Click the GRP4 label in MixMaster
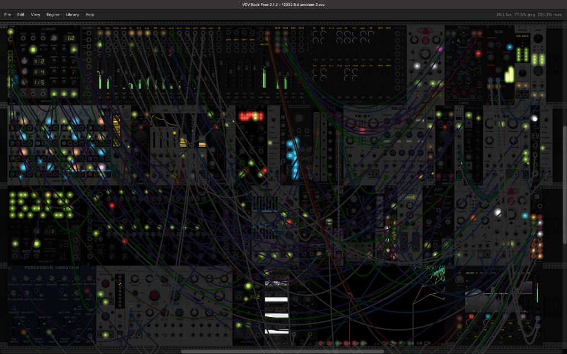The height and width of the screenshot is (354, 567). click(252, 40)
